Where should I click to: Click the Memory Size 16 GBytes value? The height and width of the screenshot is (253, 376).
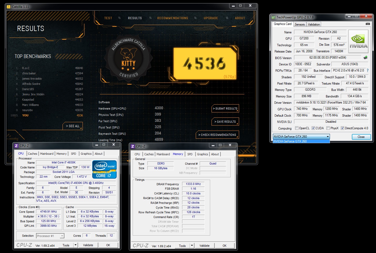[x=161, y=168]
